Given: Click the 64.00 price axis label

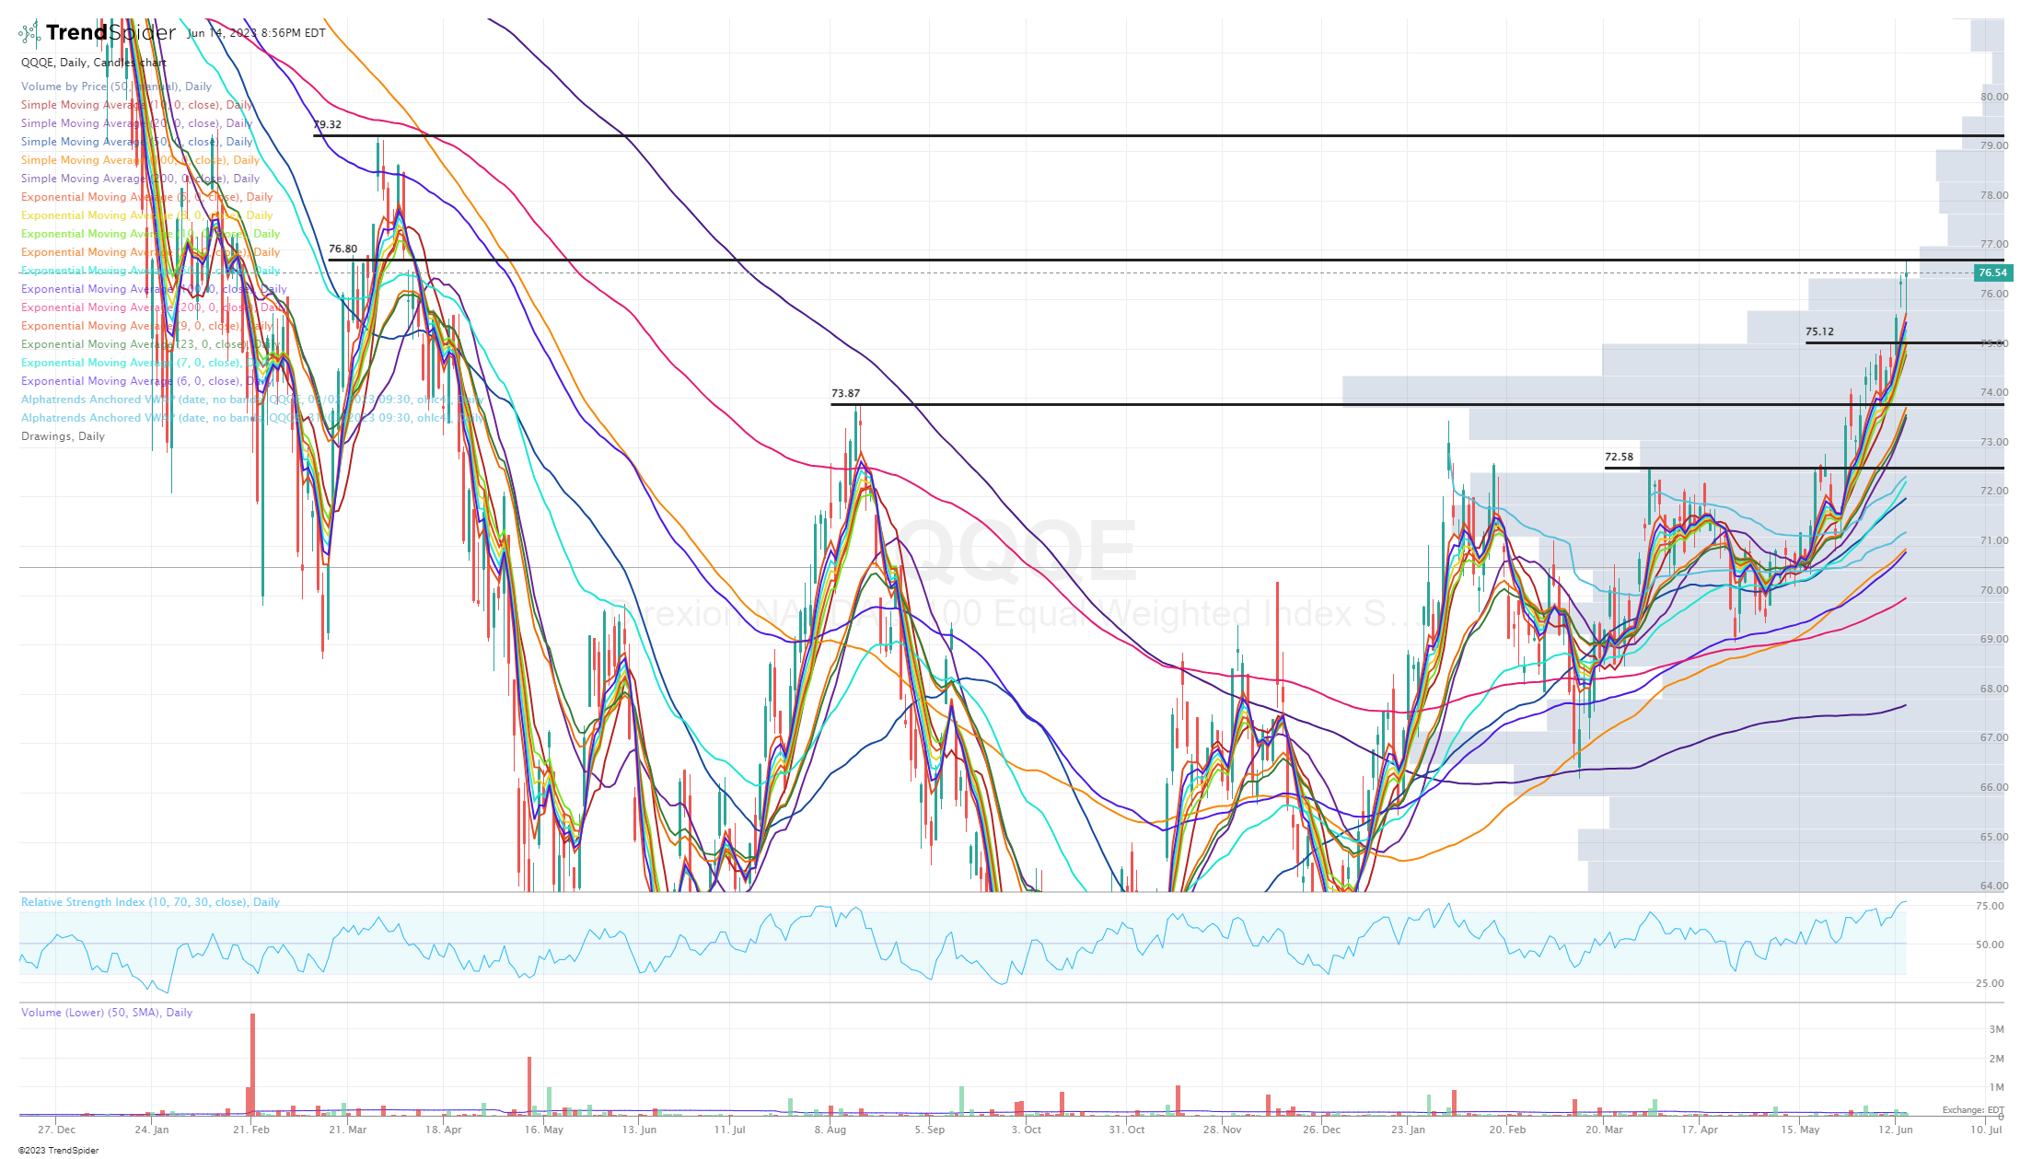Looking at the screenshot, I should point(1994,887).
